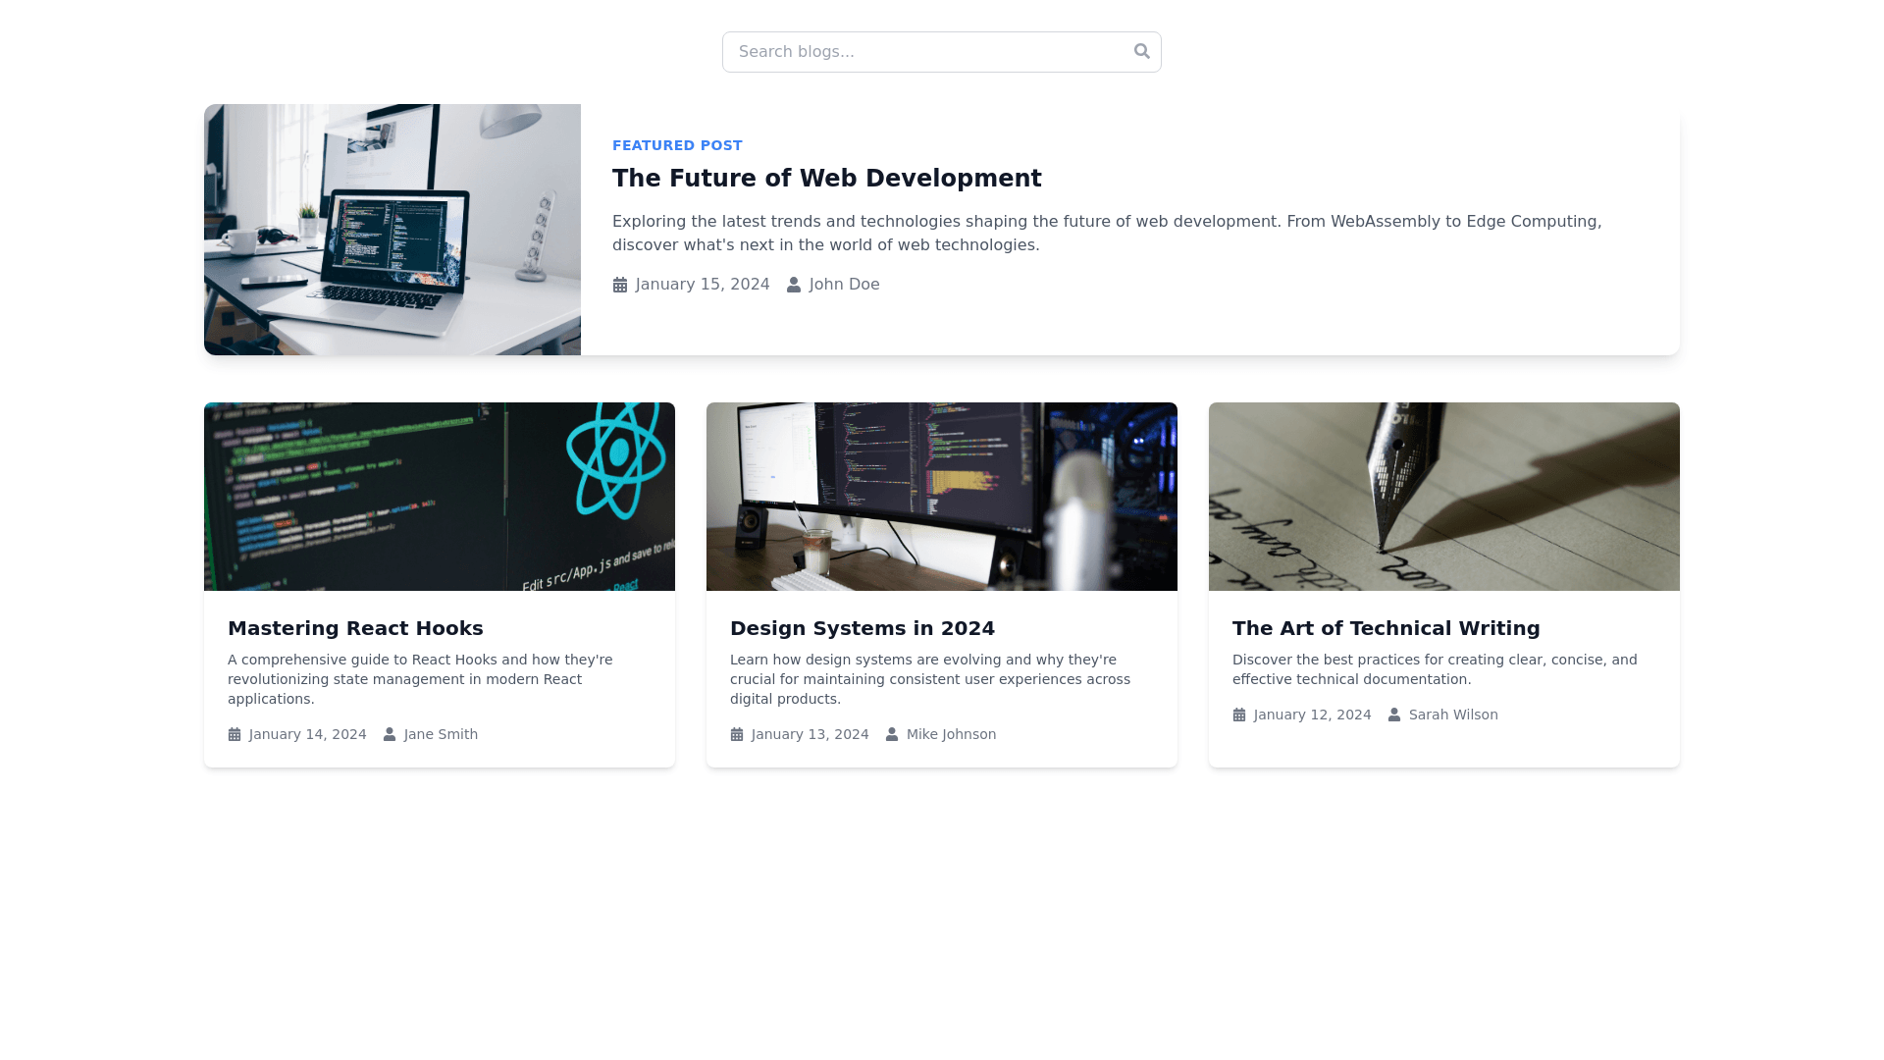Click calendar icon beside January 15, 2024
The height and width of the screenshot is (1060, 1884).
[x=620, y=285]
